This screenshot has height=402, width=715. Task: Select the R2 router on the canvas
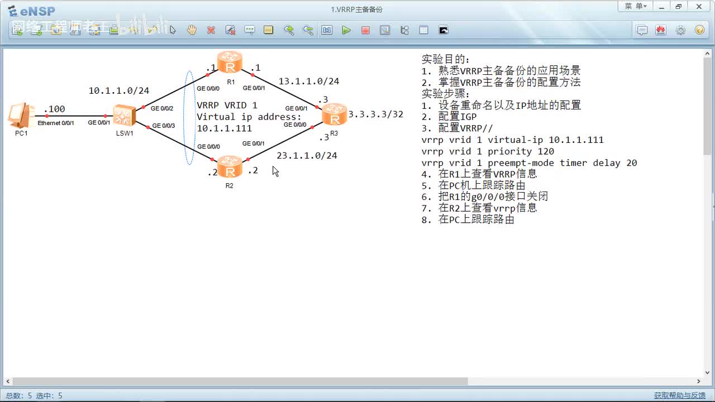coord(230,167)
